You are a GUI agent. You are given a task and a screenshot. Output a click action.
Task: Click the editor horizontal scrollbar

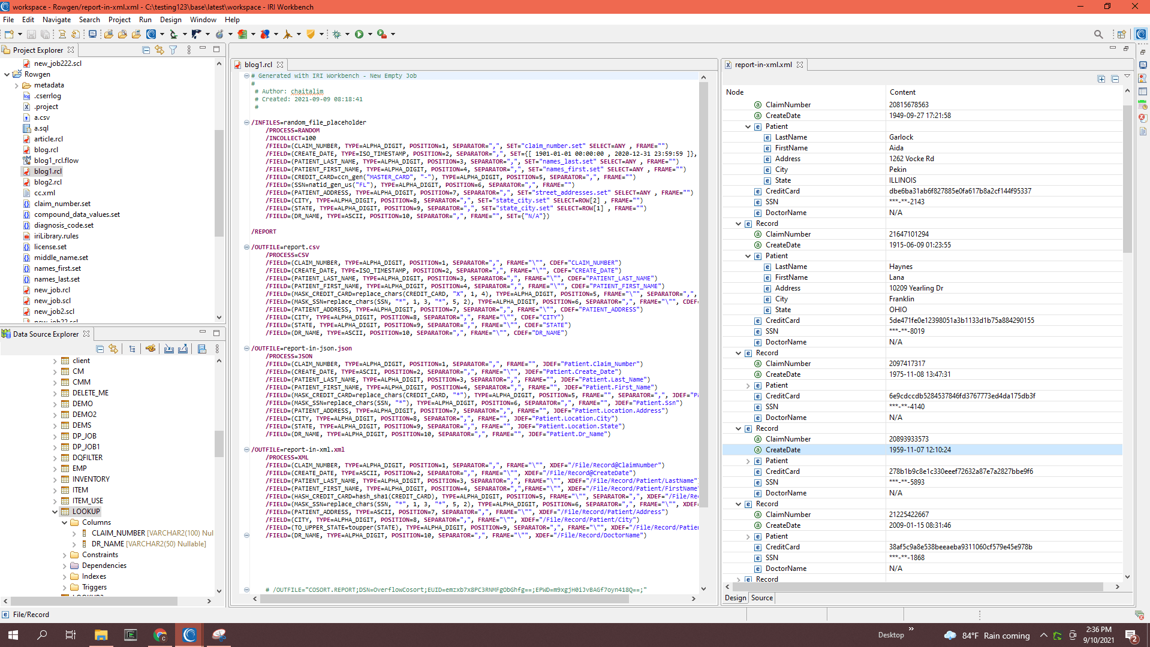444,598
